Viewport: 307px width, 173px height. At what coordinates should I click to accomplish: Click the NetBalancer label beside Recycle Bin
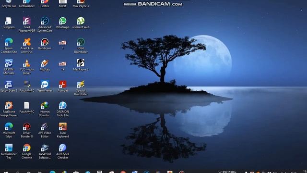pyautogui.click(x=27, y=6)
